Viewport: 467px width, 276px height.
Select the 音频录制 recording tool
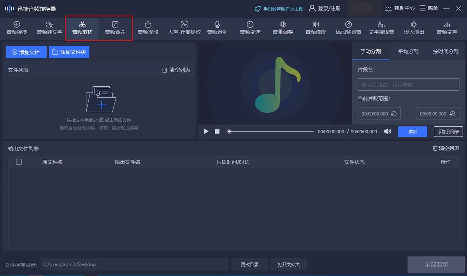(217, 27)
